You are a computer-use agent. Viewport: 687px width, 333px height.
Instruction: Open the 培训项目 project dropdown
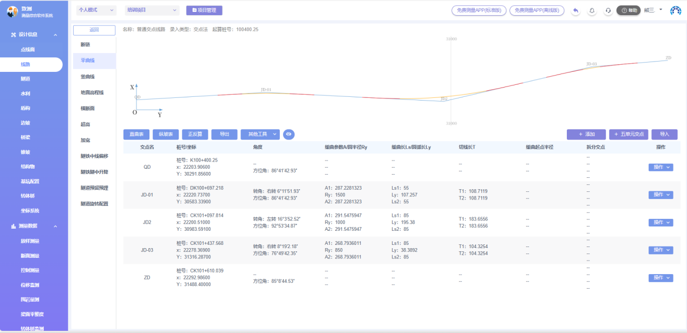point(152,10)
